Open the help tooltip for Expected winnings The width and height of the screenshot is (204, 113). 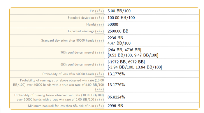click(x=99, y=31)
